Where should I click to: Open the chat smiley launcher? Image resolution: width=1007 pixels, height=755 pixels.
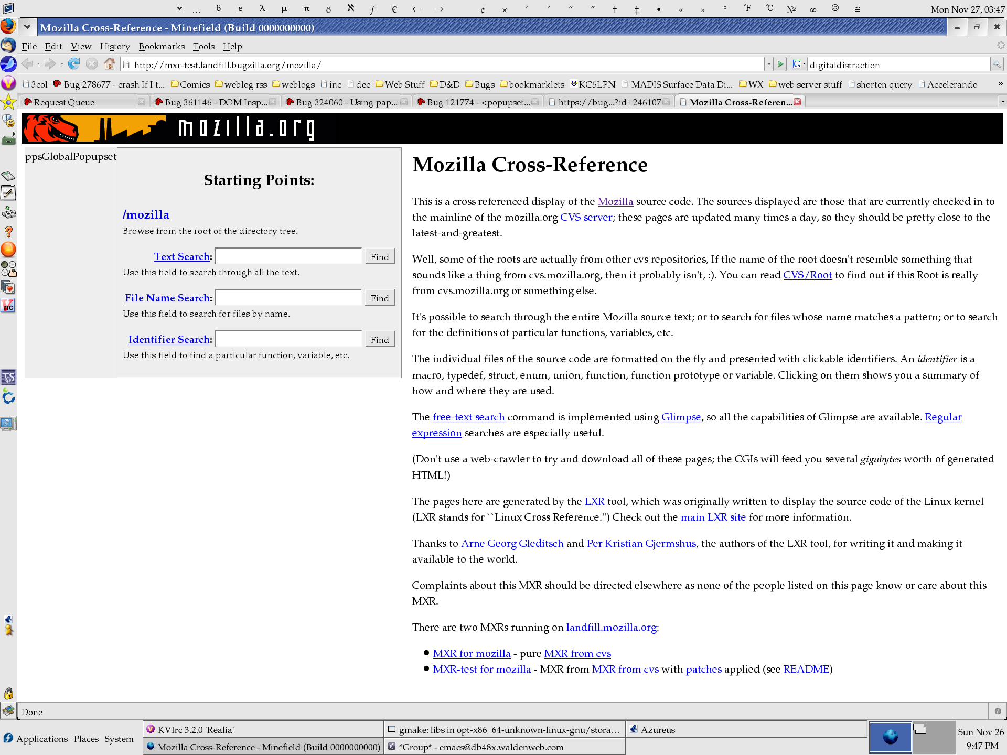pos(8,121)
